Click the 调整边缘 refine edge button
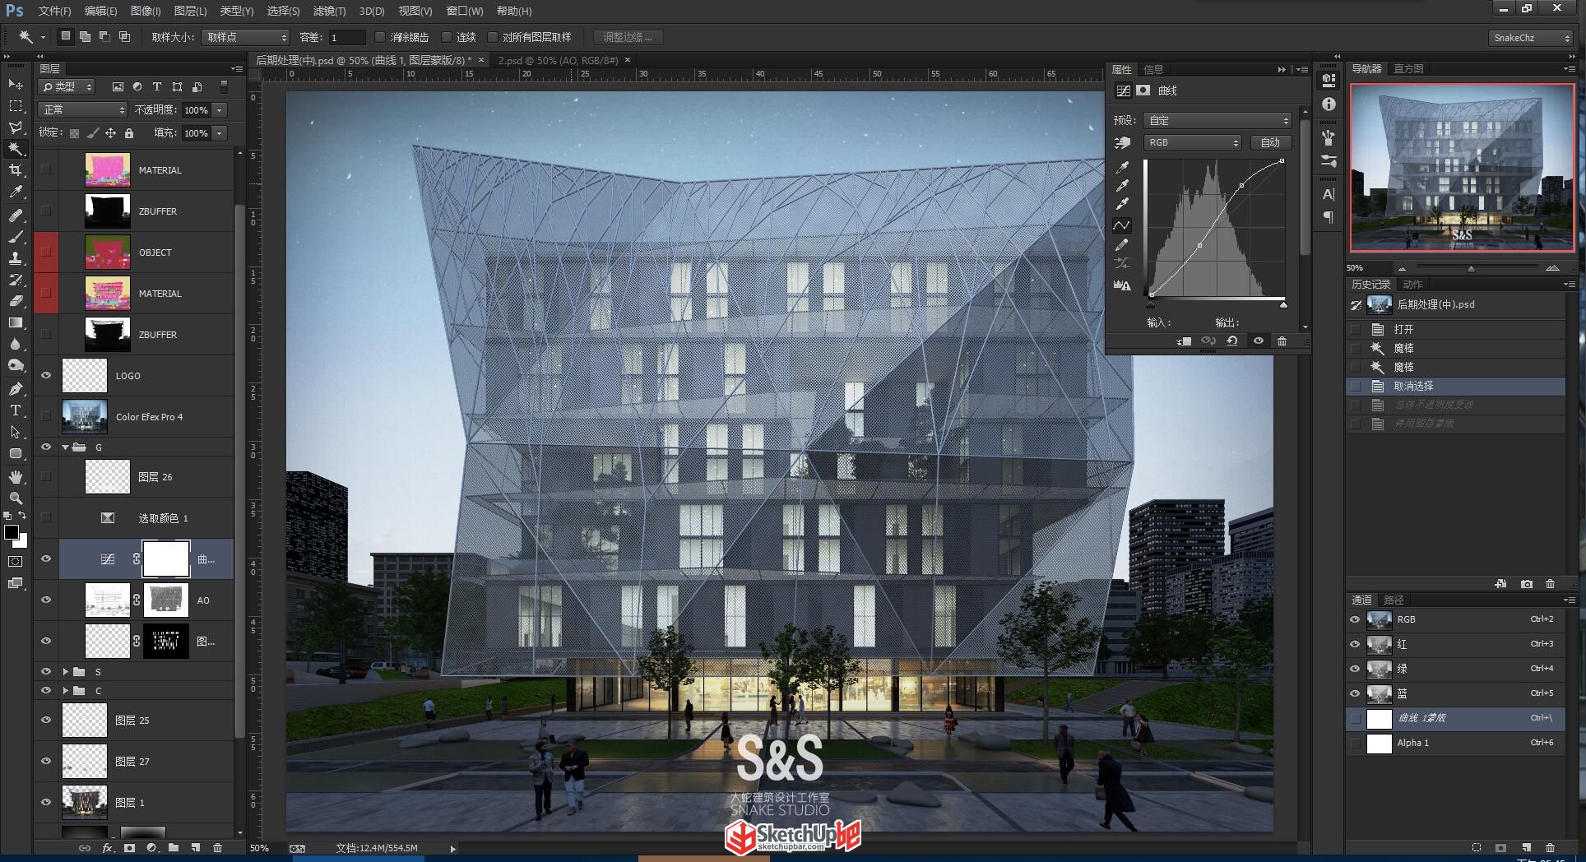This screenshot has height=862, width=1586. [628, 37]
